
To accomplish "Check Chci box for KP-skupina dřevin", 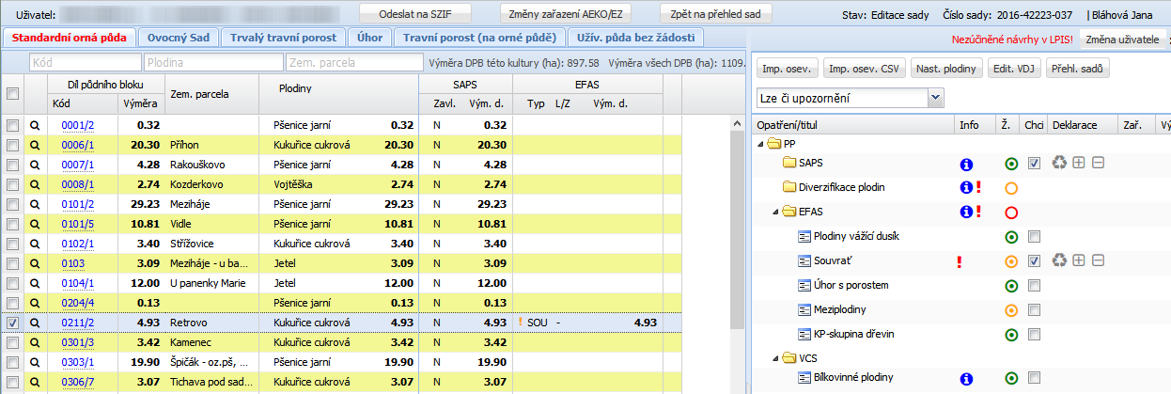I will click(1034, 335).
